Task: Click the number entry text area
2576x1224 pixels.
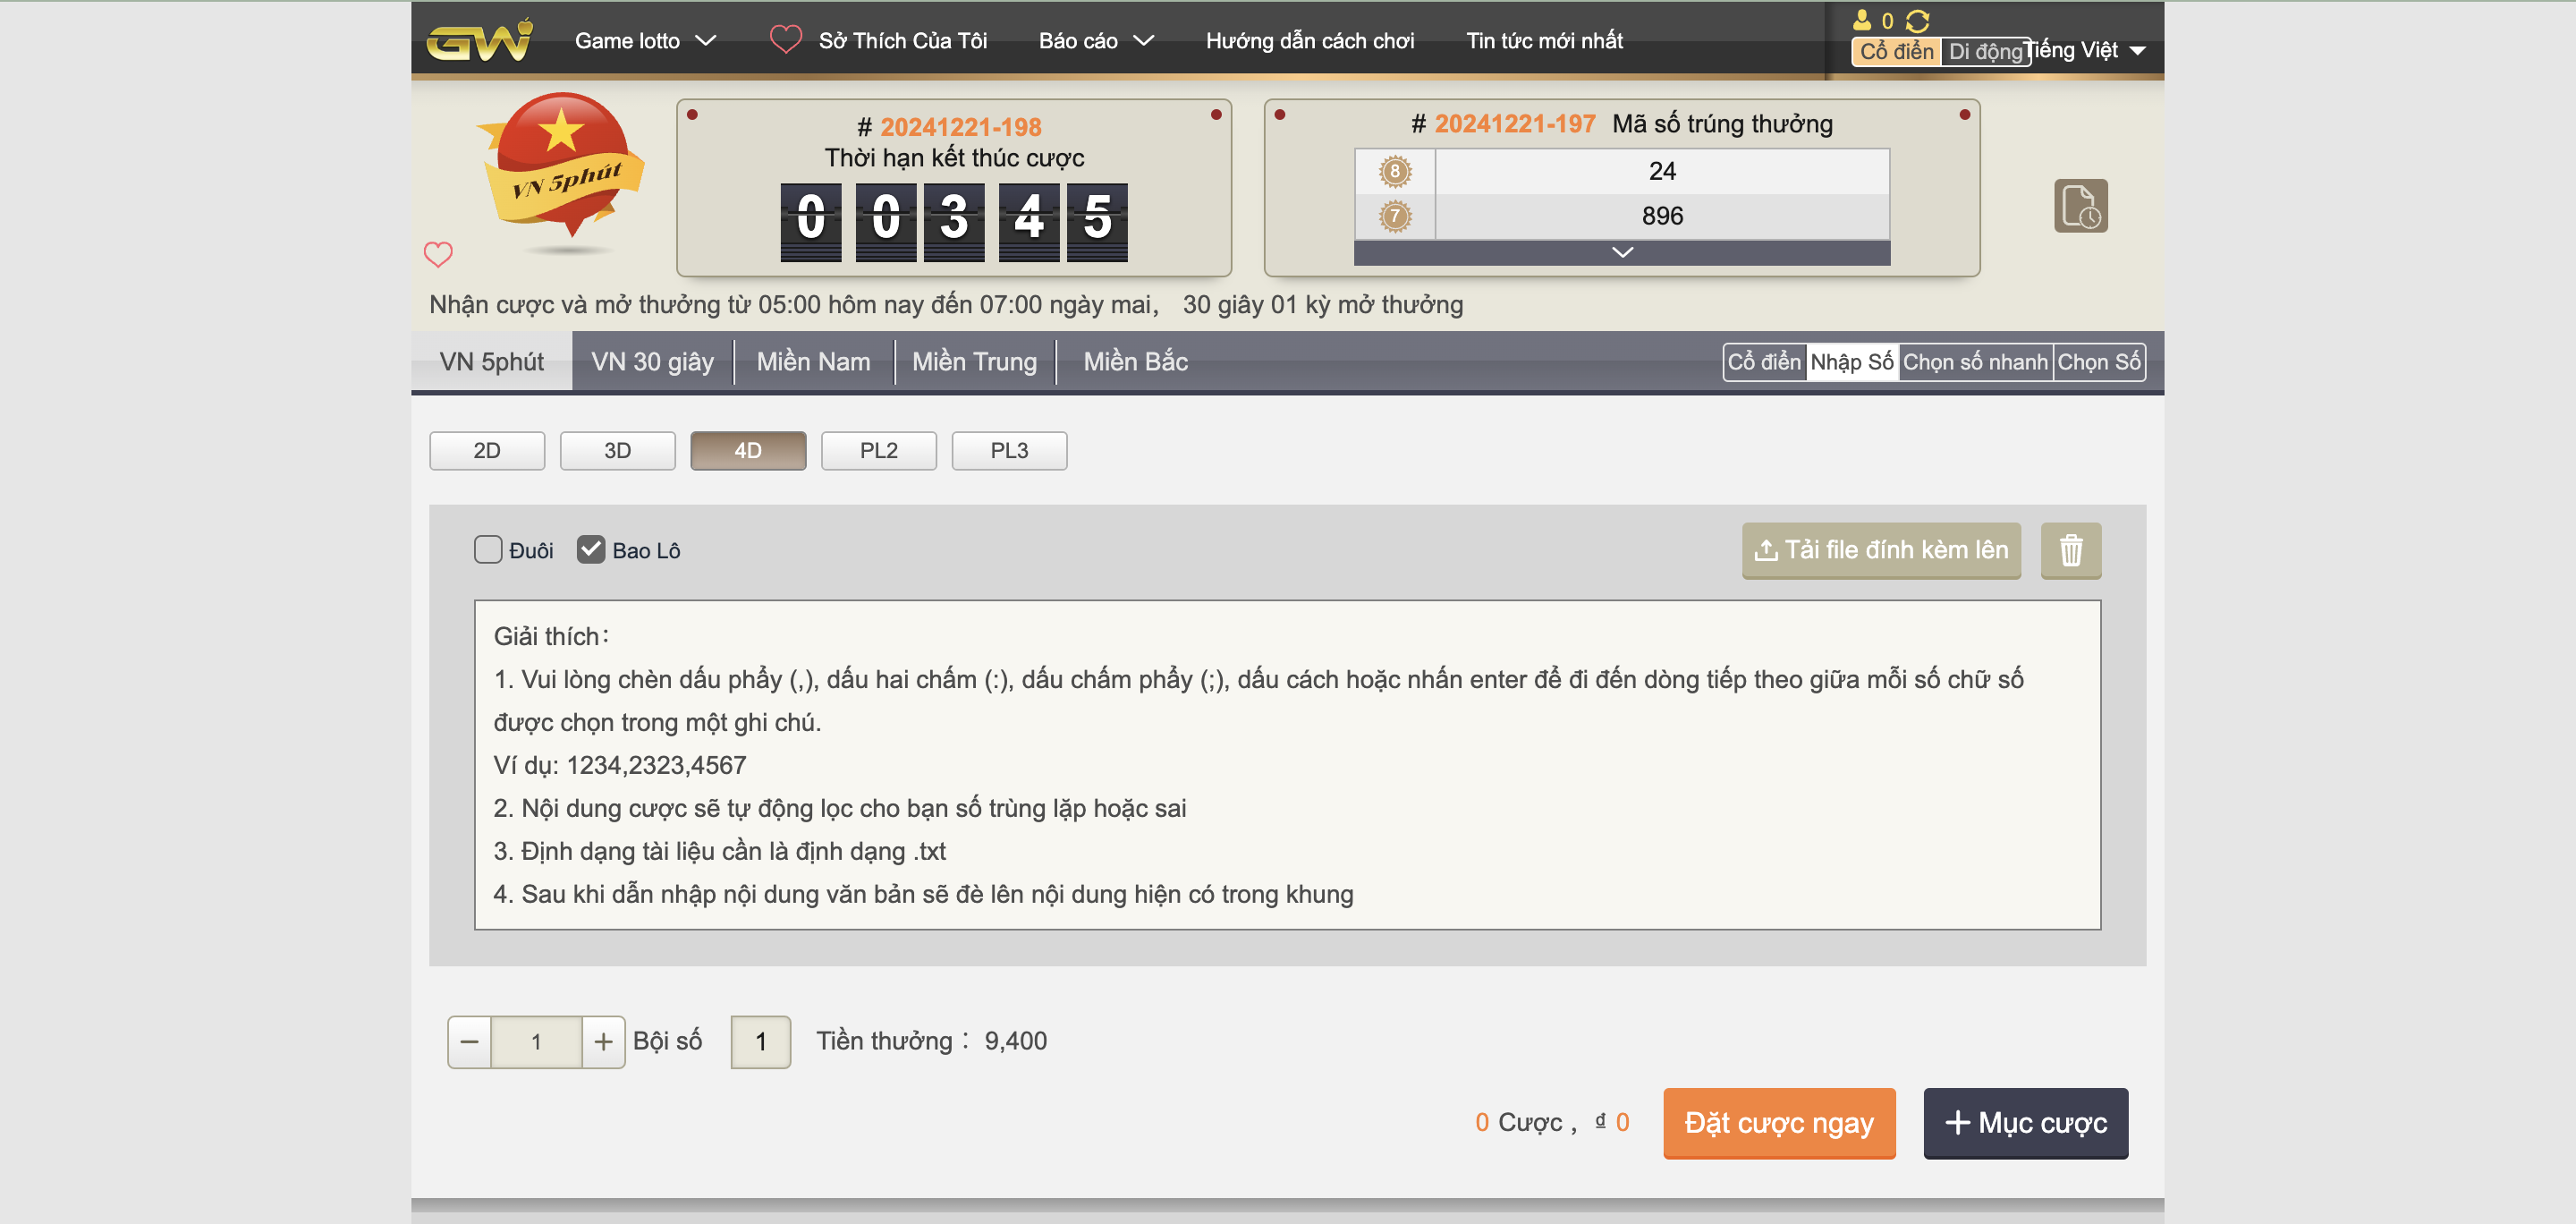Action: (1287, 765)
